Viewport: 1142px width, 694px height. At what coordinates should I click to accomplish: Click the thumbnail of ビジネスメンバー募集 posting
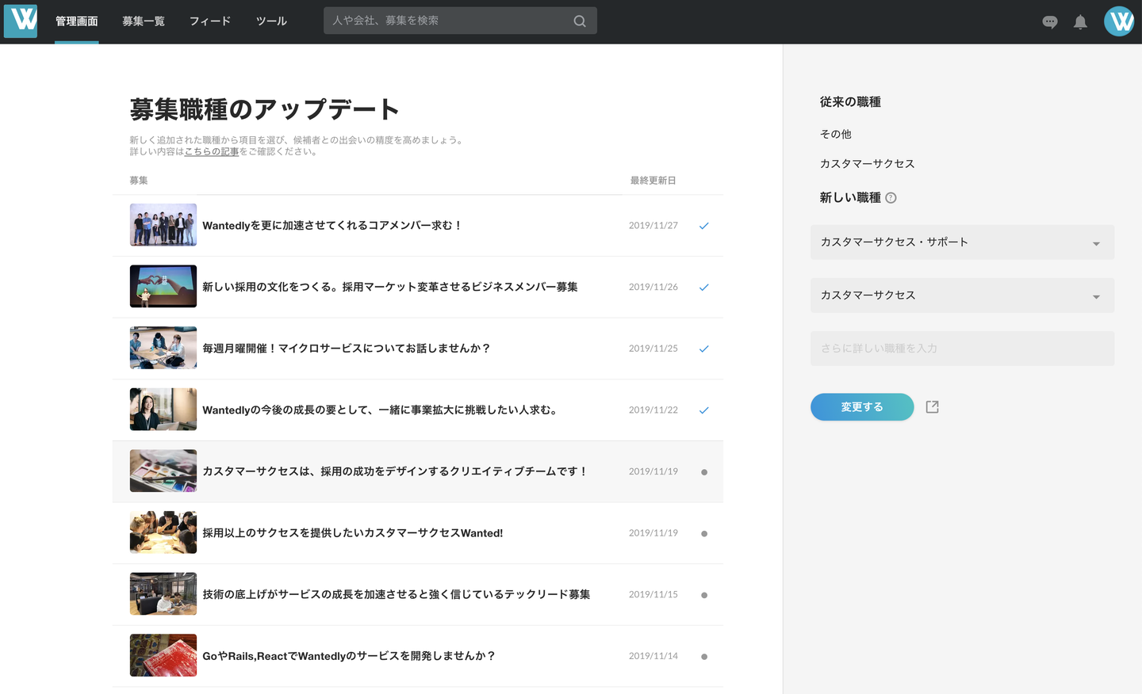(163, 286)
